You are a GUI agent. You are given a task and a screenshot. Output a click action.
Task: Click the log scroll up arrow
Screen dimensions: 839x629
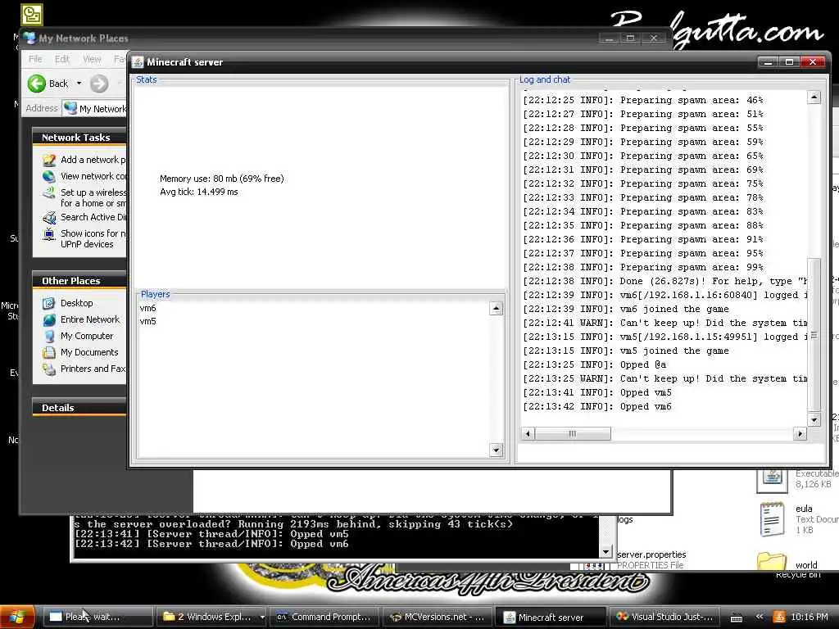click(x=814, y=97)
